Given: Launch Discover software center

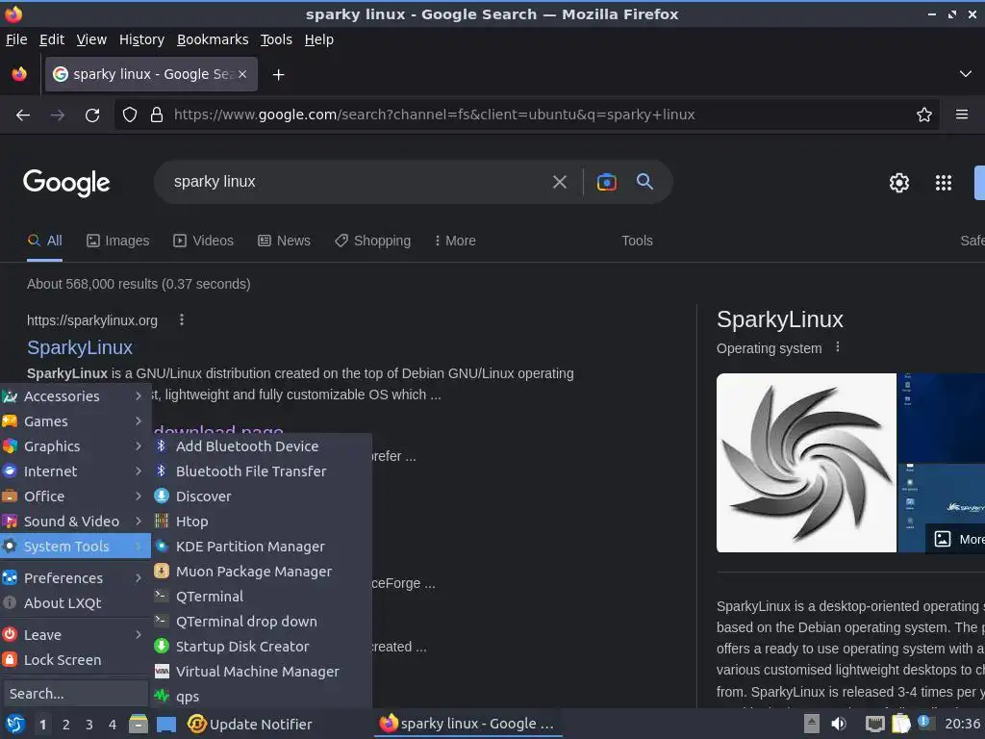Looking at the screenshot, I should [x=262, y=497].
